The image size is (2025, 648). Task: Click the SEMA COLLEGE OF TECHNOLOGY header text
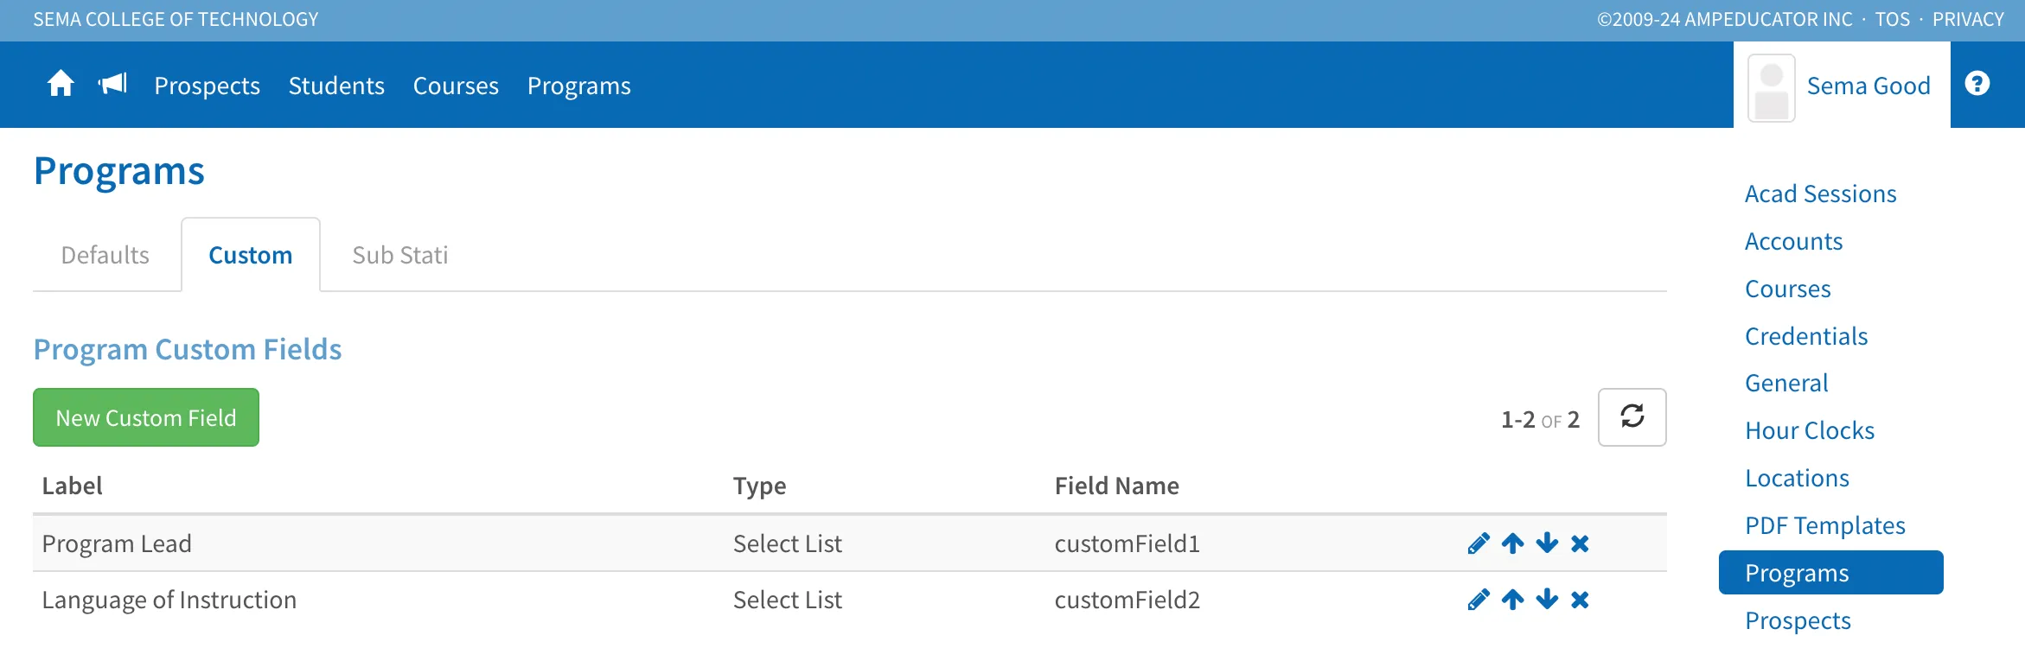[176, 19]
